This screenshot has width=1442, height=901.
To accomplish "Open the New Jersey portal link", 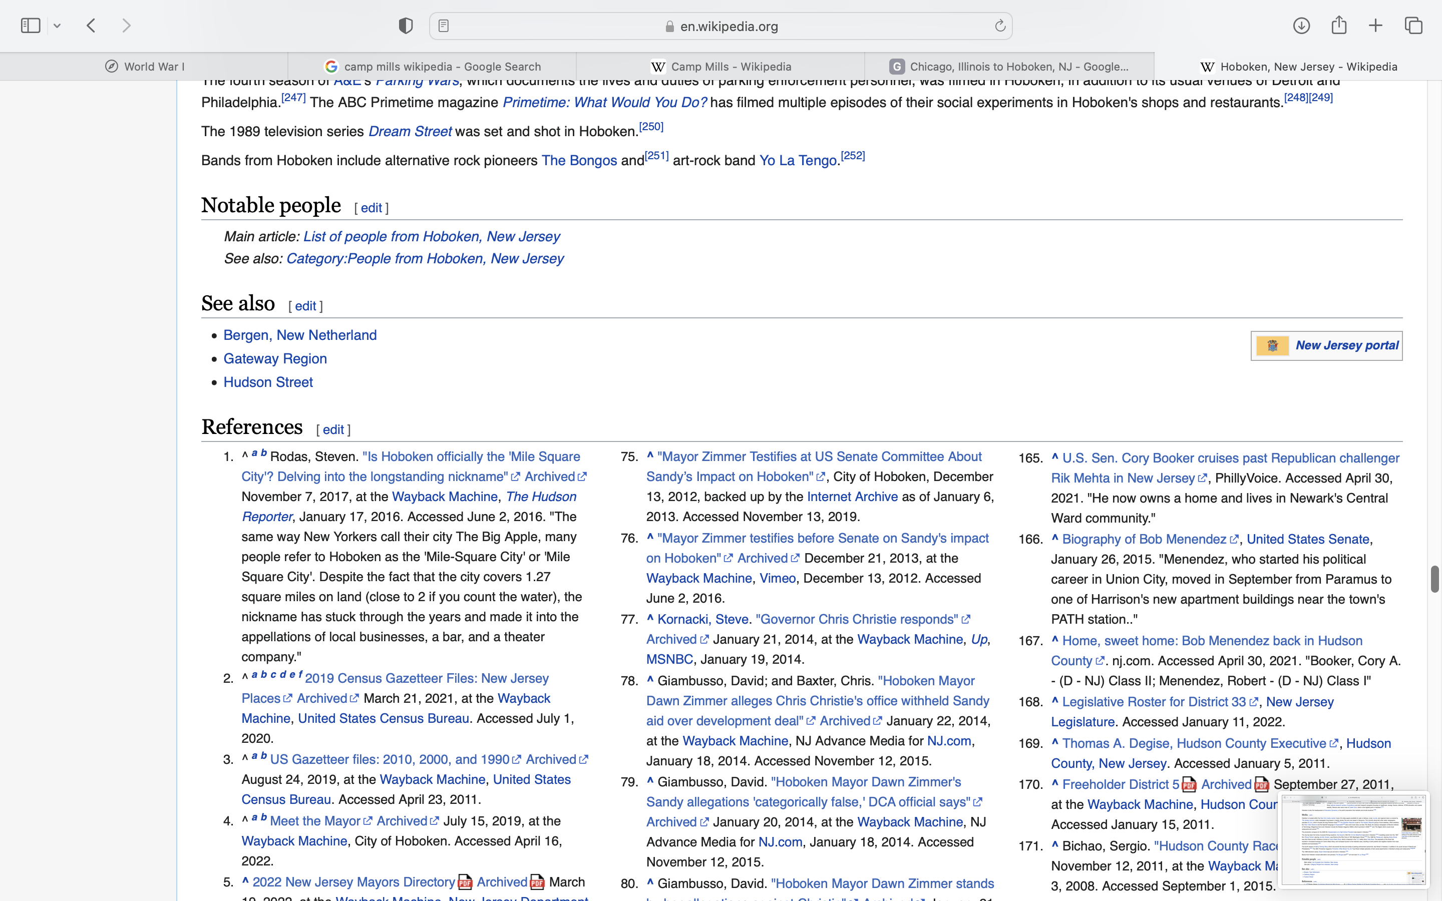I will pyautogui.click(x=1347, y=345).
